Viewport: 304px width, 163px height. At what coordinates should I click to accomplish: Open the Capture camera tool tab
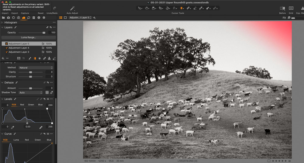pyautogui.click(x=8, y=18)
